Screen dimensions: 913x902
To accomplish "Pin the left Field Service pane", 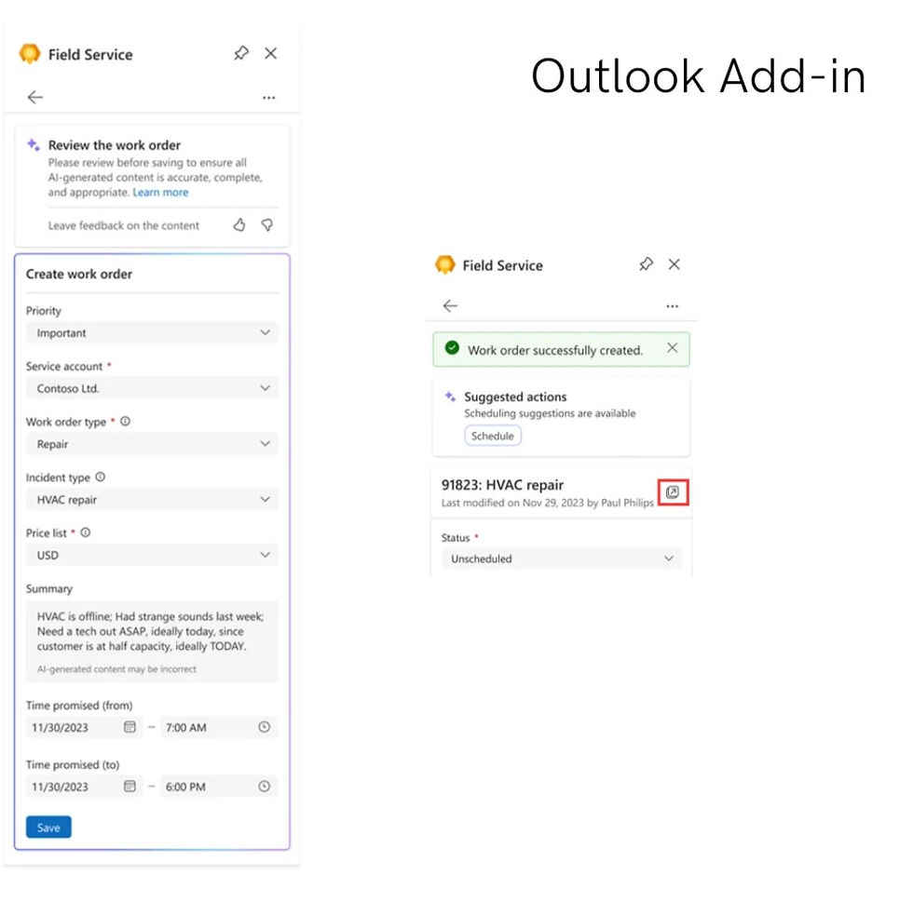I will click(241, 54).
